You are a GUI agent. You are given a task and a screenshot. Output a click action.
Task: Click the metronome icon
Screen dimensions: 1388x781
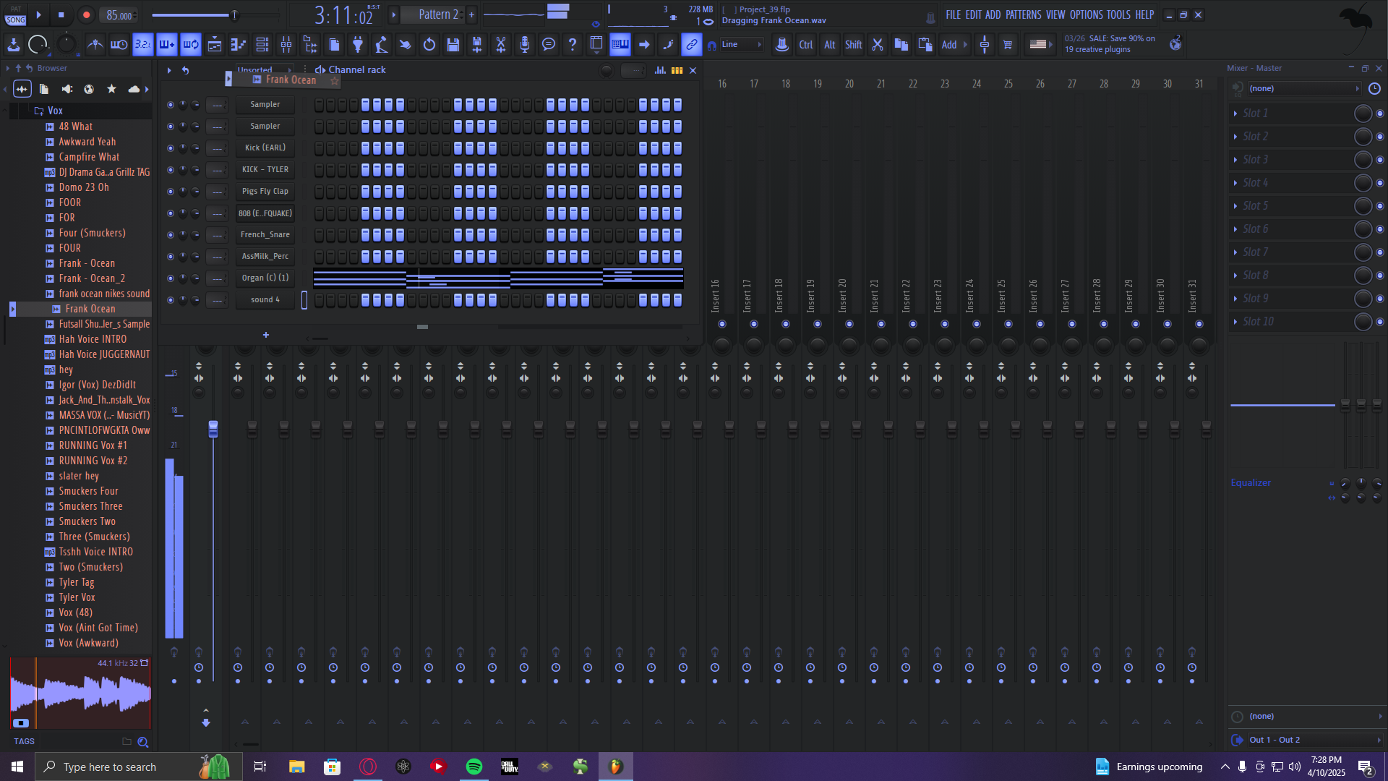(95, 45)
